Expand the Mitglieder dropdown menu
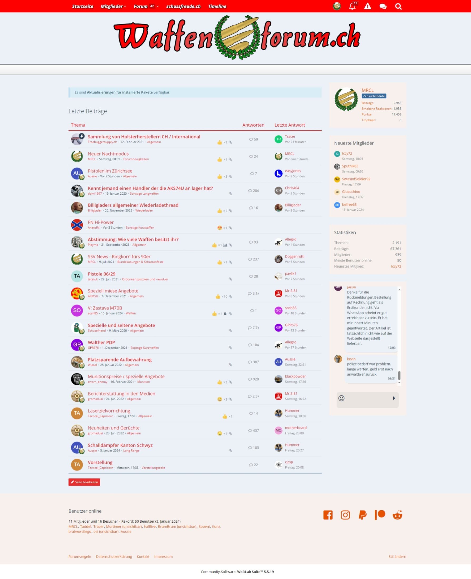The image size is (471, 579). [x=113, y=6]
